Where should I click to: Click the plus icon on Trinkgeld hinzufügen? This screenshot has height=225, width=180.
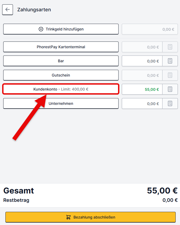(x=41, y=29)
